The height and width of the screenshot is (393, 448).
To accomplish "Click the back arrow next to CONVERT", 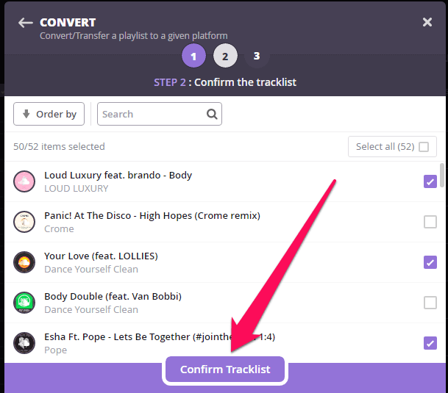I will 26,23.
